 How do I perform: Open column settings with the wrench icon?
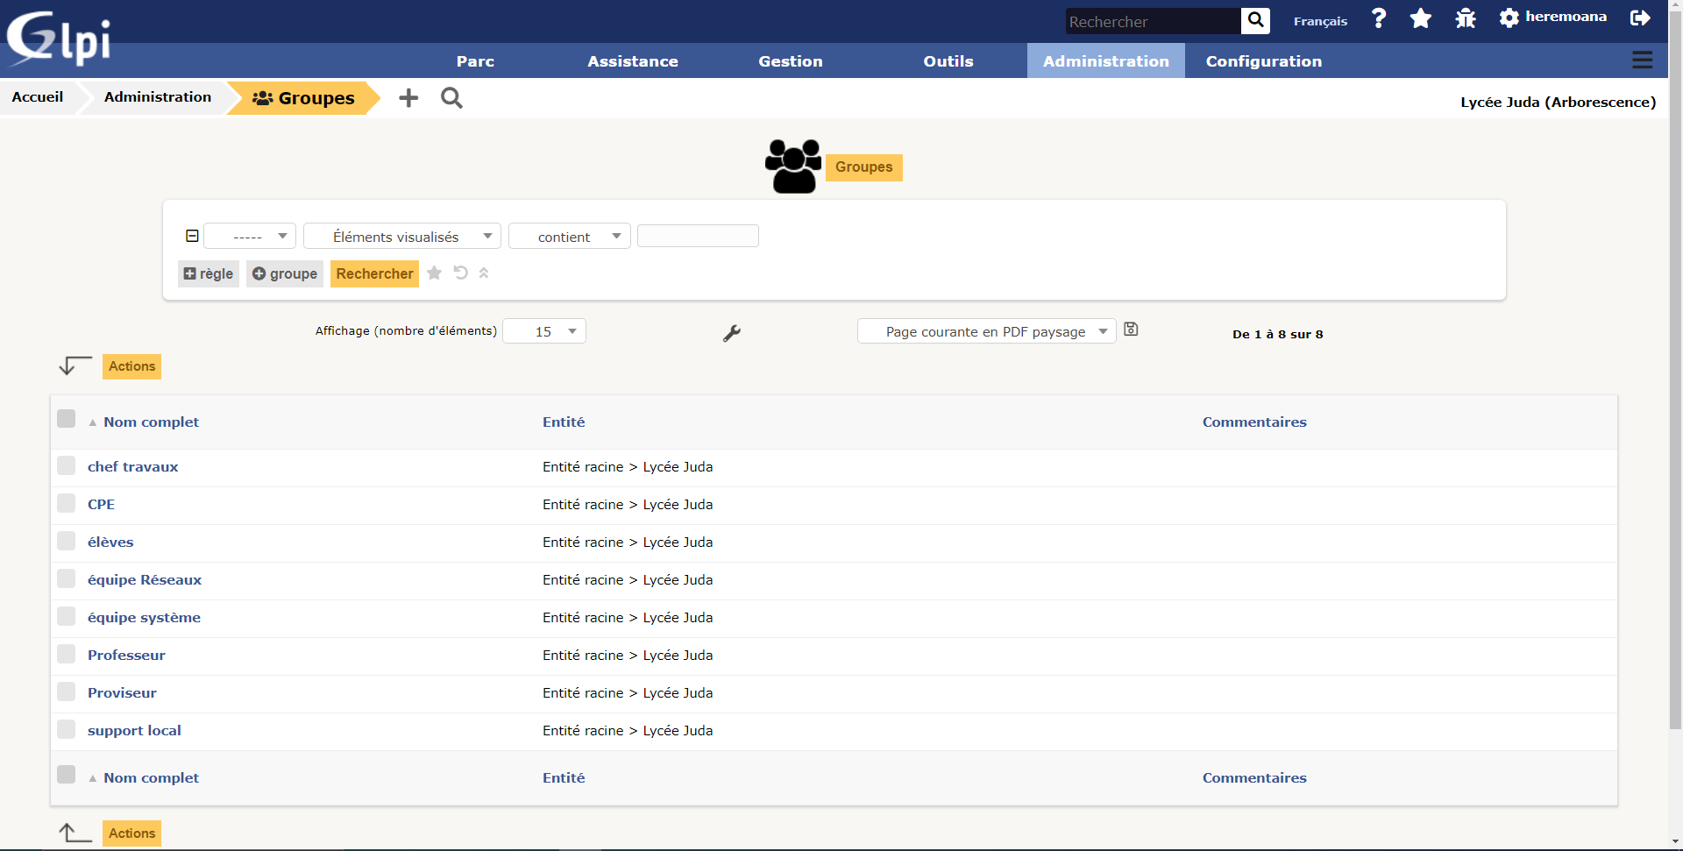(x=732, y=333)
